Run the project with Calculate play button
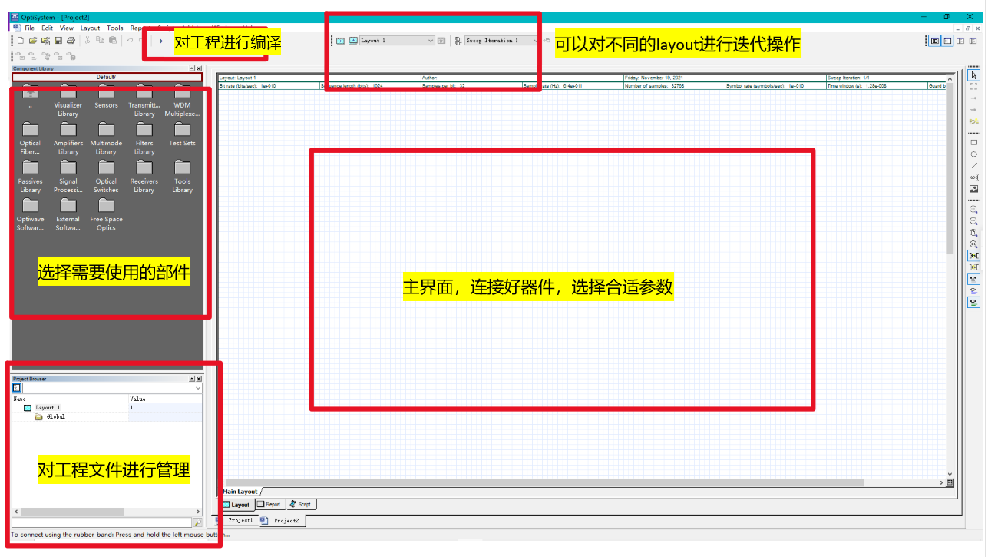 pos(161,41)
